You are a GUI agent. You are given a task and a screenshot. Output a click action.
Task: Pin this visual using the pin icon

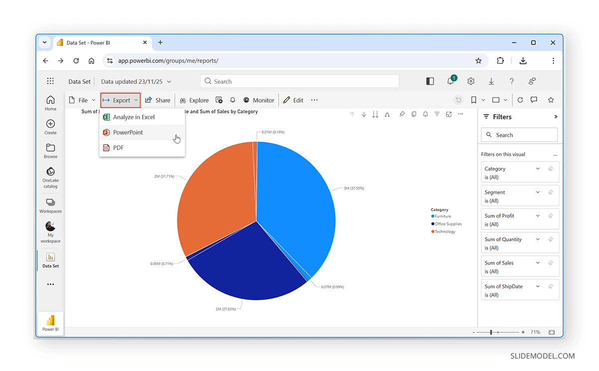tap(402, 114)
